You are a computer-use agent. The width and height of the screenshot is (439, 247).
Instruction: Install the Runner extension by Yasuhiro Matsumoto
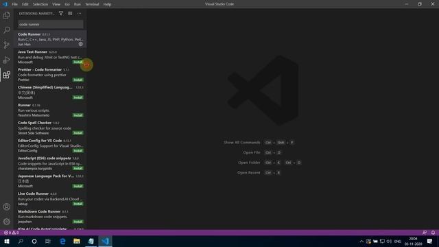[x=78, y=115]
